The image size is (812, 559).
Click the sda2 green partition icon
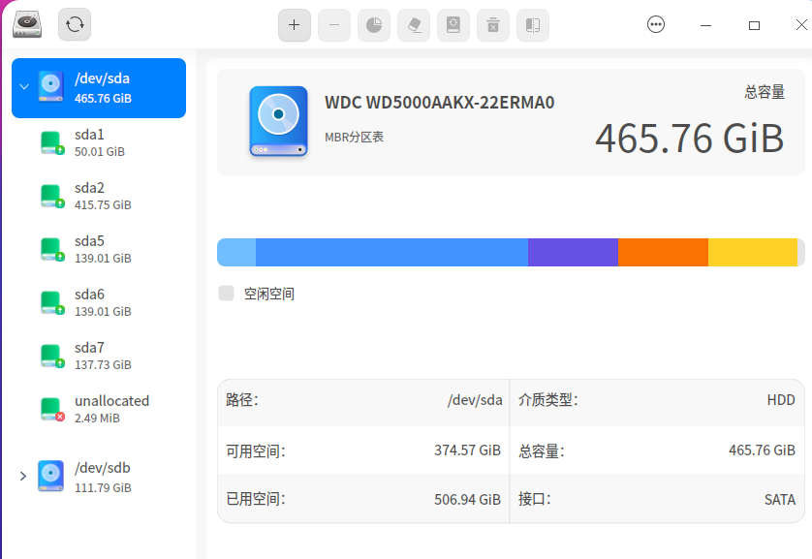[x=52, y=196]
